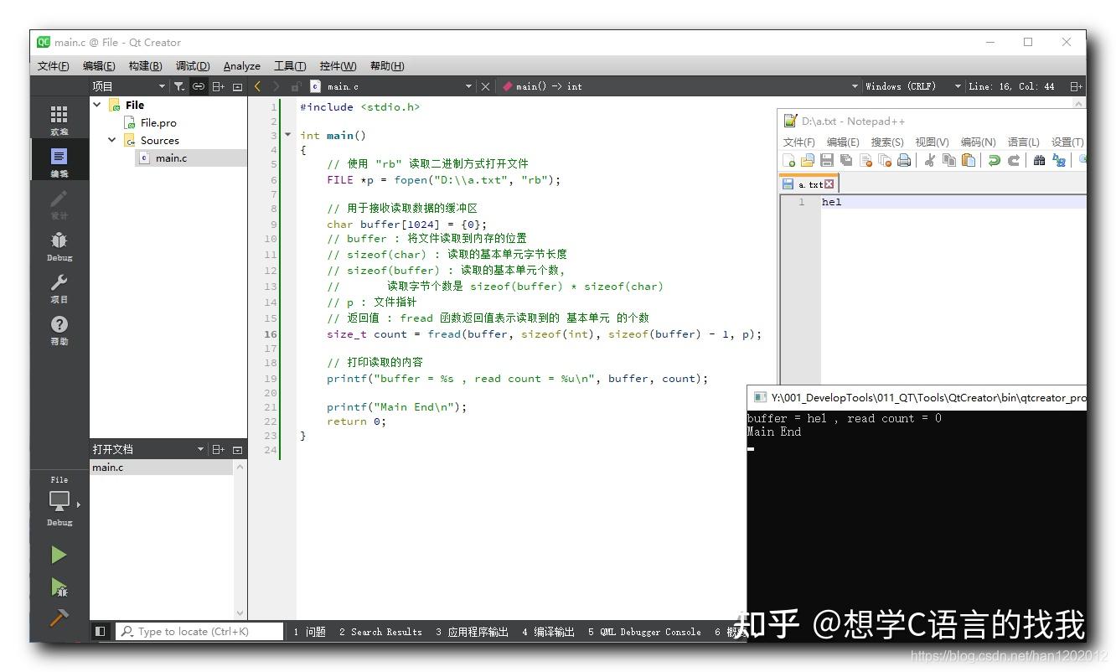Select the Find/Replace binoculars icon in Notepad++
1116x672 pixels.
1040,160
